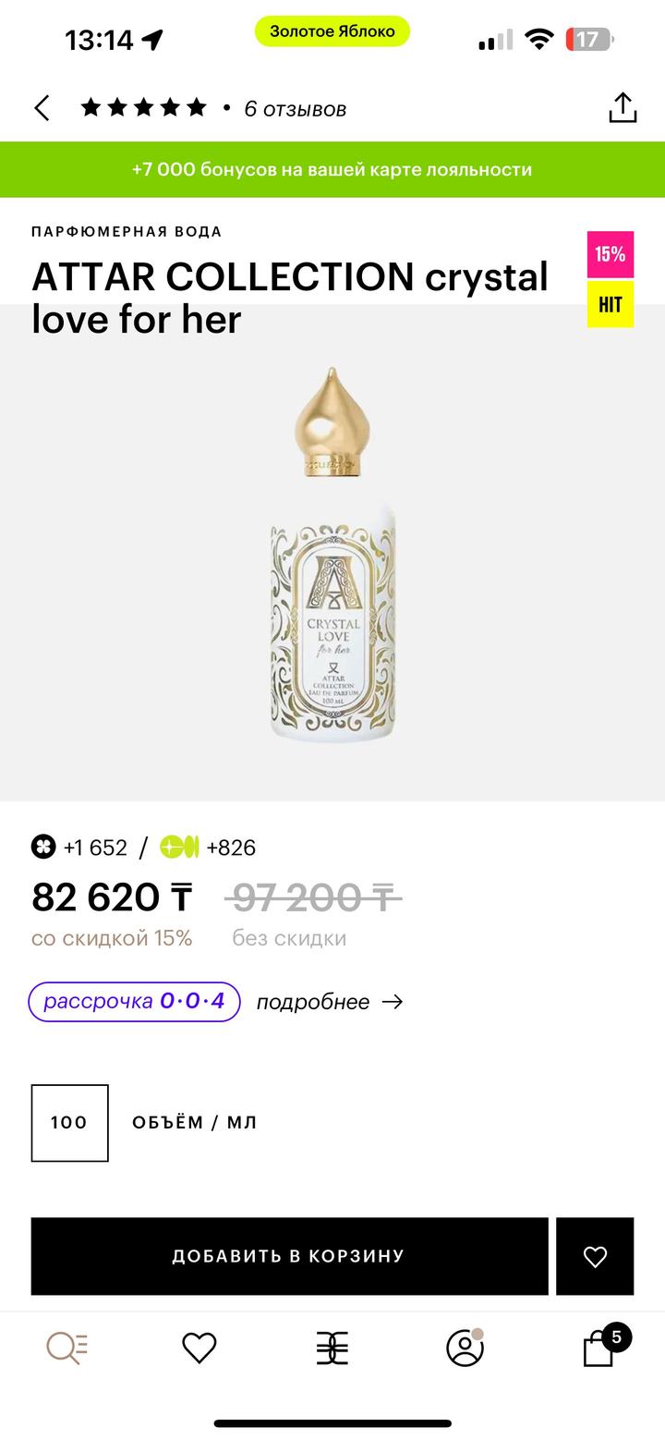Tap the clover bonus points icon
This screenshot has width=665, height=1440.
[43, 847]
